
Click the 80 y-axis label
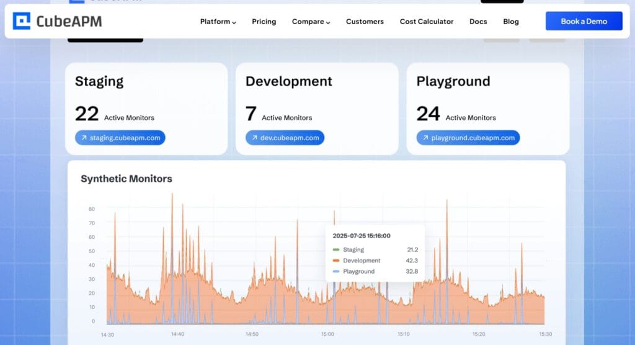click(x=92, y=209)
